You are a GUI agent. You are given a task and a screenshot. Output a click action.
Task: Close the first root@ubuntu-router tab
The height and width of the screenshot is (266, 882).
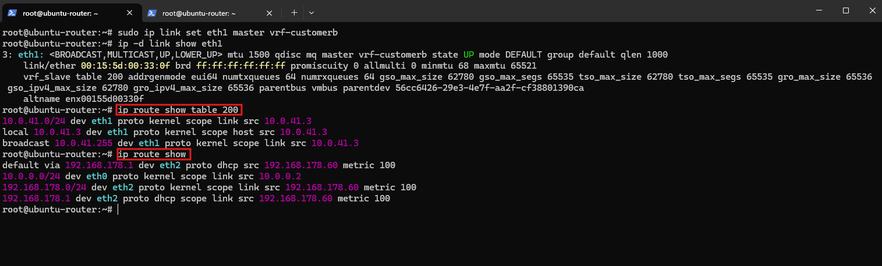click(129, 12)
